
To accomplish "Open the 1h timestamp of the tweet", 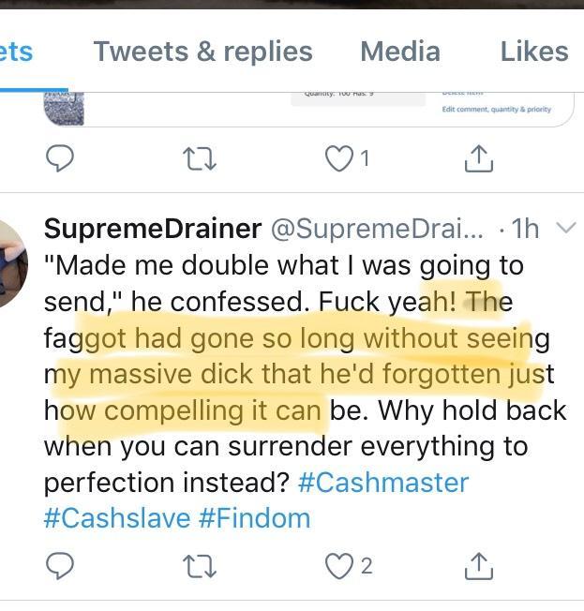I will 527,229.
